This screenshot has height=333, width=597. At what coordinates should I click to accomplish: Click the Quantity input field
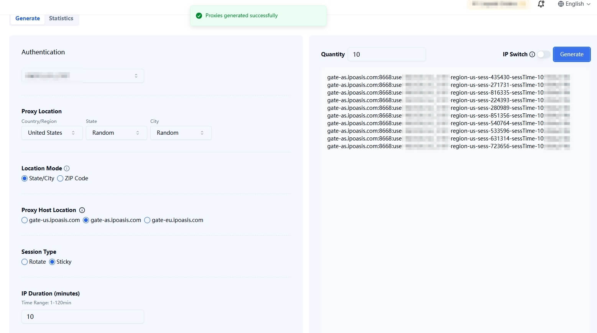386,54
